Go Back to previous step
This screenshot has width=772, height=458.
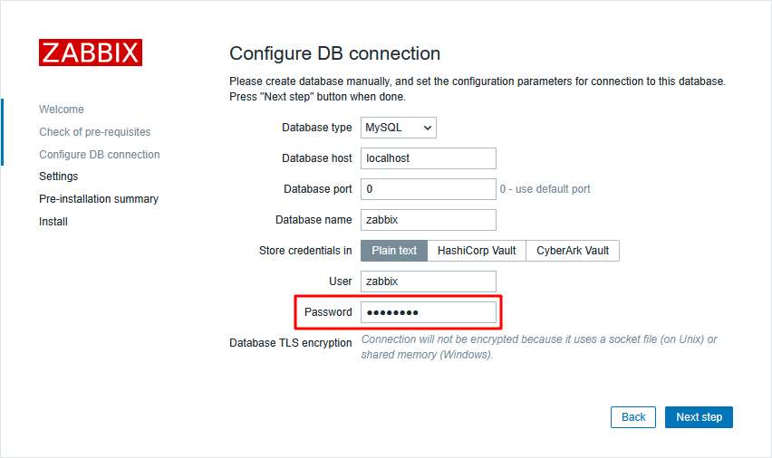pyautogui.click(x=633, y=417)
